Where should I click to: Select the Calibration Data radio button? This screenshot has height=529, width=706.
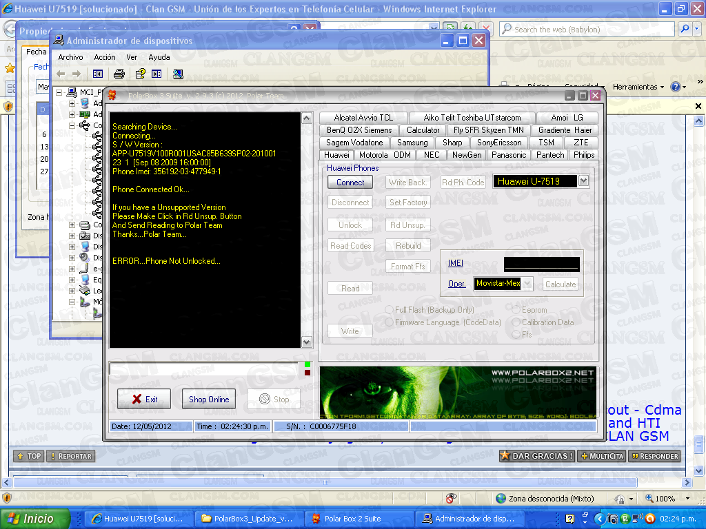pyautogui.click(x=516, y=322)
